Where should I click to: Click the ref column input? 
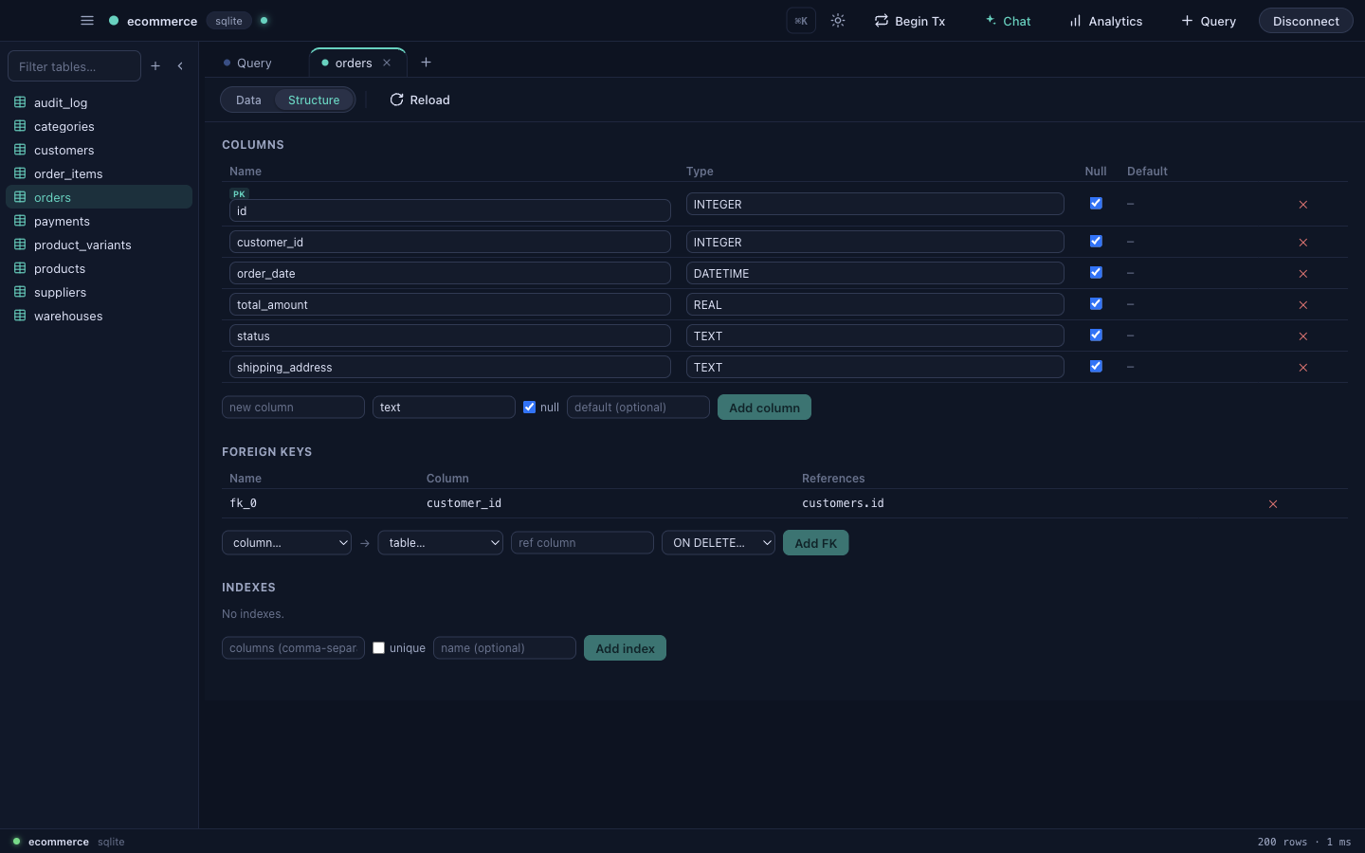[582, 543]
